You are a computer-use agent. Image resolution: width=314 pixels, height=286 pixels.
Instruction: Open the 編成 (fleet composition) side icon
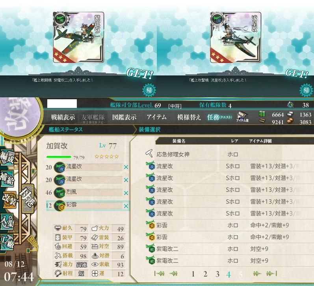coord(7,158)
